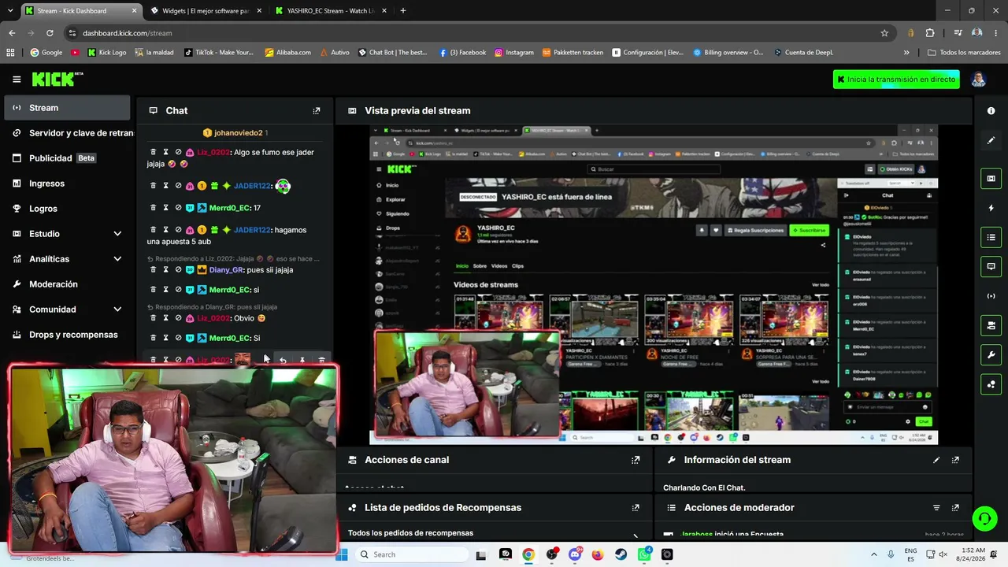The height and width of the screenshot is (567, 1008).
Task: Toggle the stream info wrench widget
Action: [x=991, y=354]
